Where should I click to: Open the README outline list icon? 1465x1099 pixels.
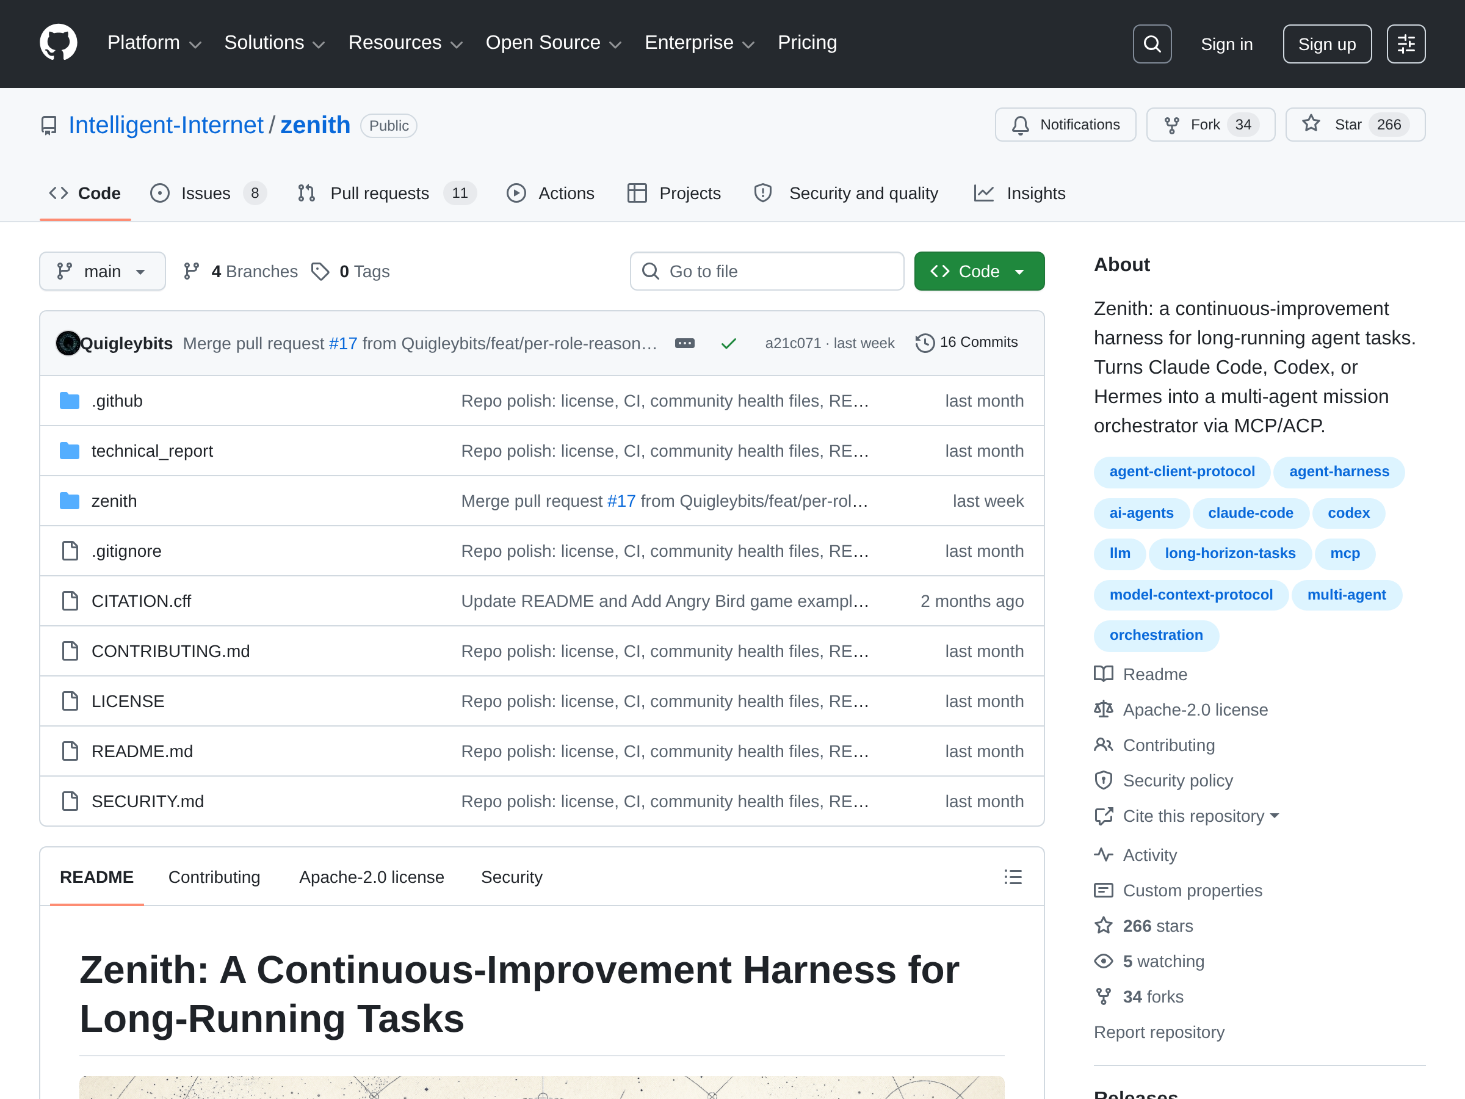click(x=1013, y=877)
